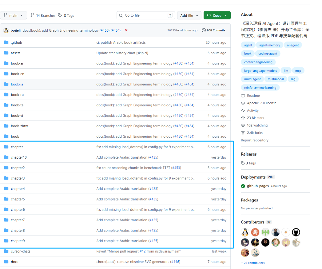Open the Add file dropdown

coord(189,15)
